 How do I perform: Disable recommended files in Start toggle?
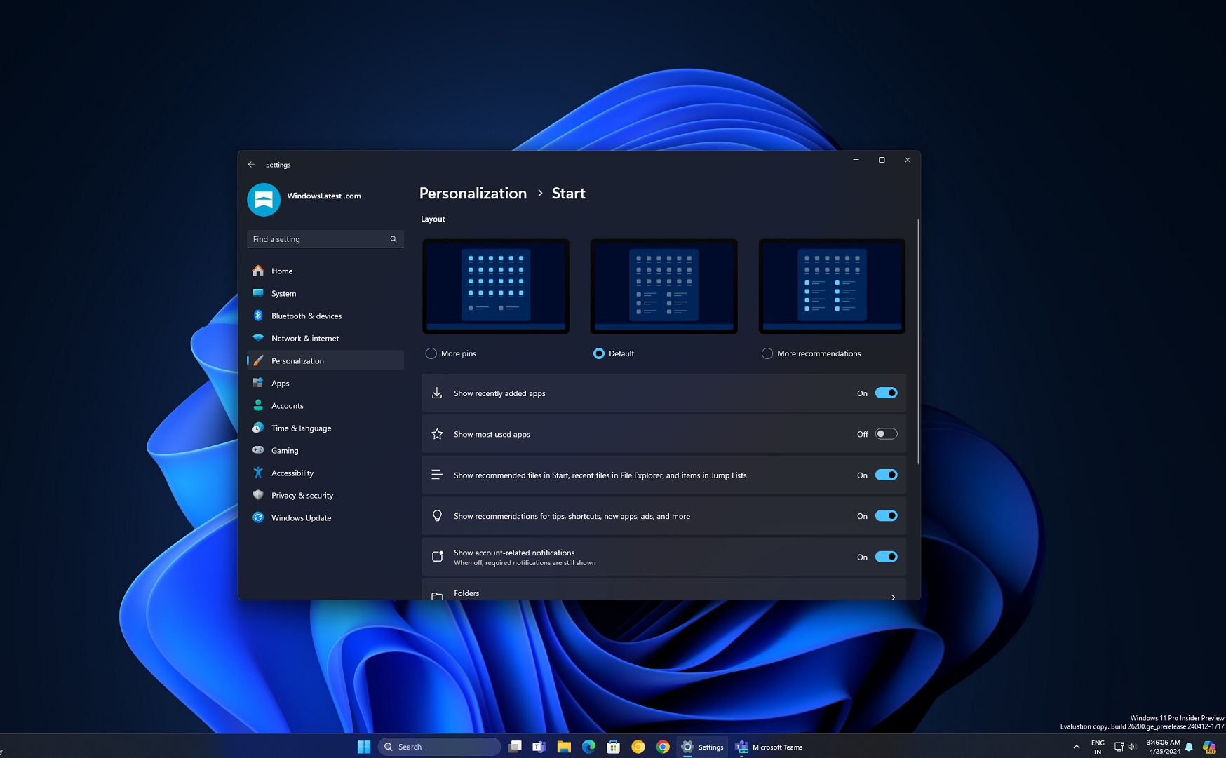pyautogui.click(x=886, y=475)
